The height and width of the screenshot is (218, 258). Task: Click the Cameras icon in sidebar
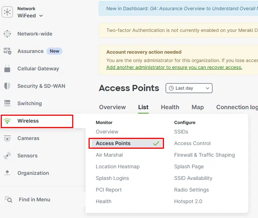click(x=7, y=138)
